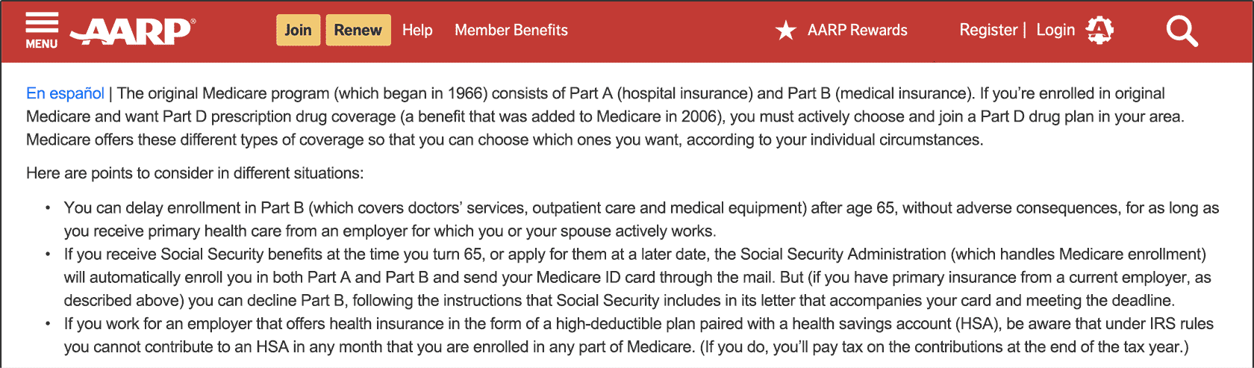Click the bullet about delaying Part B enrollment
The height and width of the screenshot is (368, 1254).
click(641, 219)
